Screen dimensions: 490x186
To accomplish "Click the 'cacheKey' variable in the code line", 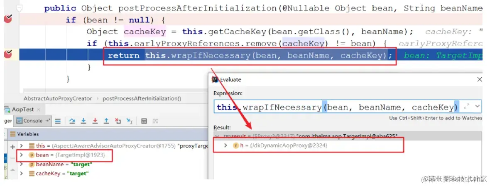I will (x=145, y=32).
